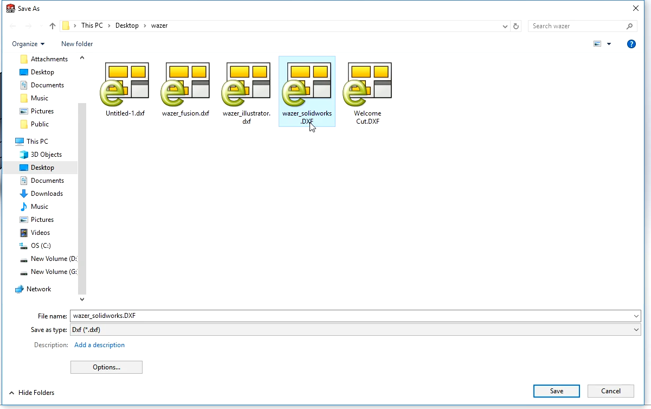Click the Save button
Viewport: 651px width, 409px height.
(557, 391)
